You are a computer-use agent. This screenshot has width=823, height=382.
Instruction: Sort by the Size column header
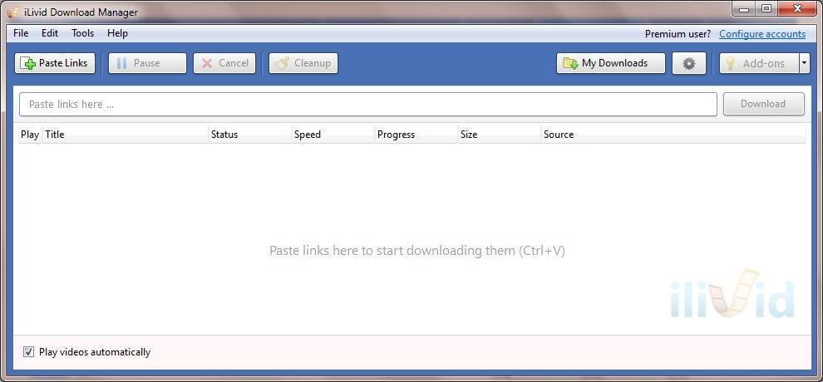point(499,135)
